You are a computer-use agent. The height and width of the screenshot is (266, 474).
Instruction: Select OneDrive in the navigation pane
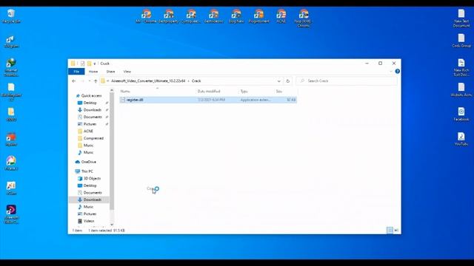(89, 162)
